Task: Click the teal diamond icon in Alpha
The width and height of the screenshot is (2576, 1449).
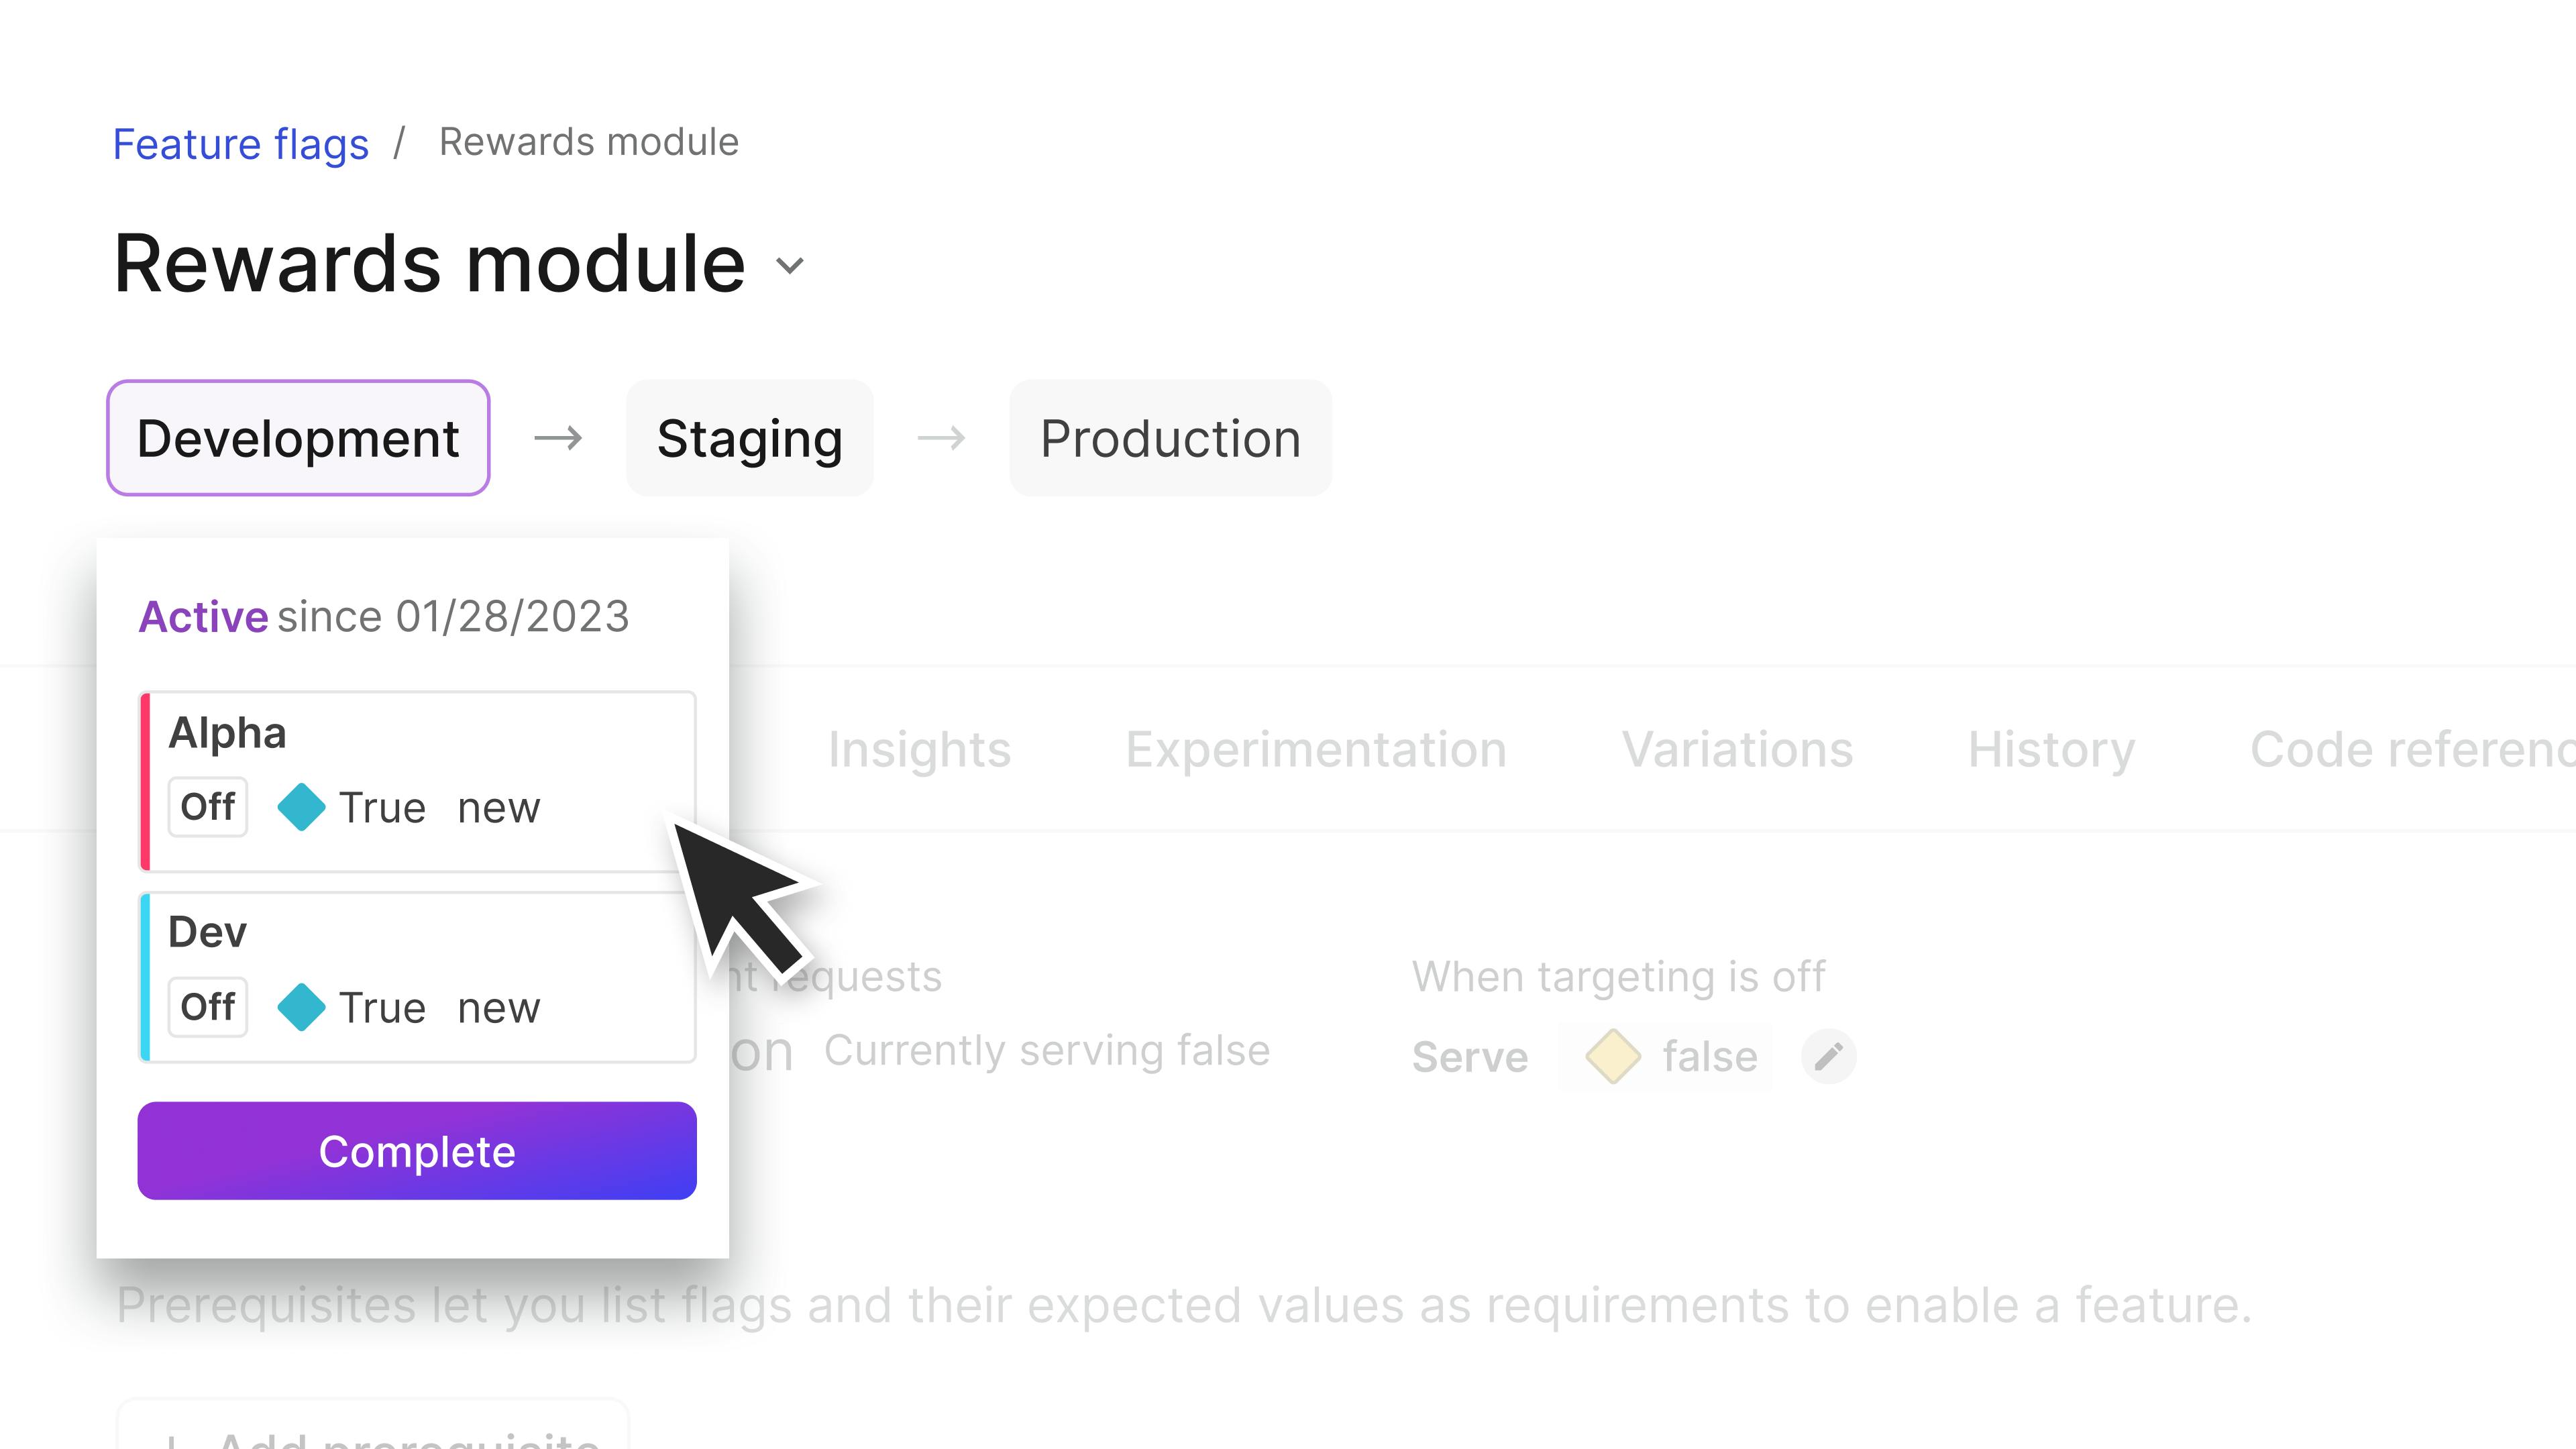Action: pyautogui.click(x=301, y=807)
